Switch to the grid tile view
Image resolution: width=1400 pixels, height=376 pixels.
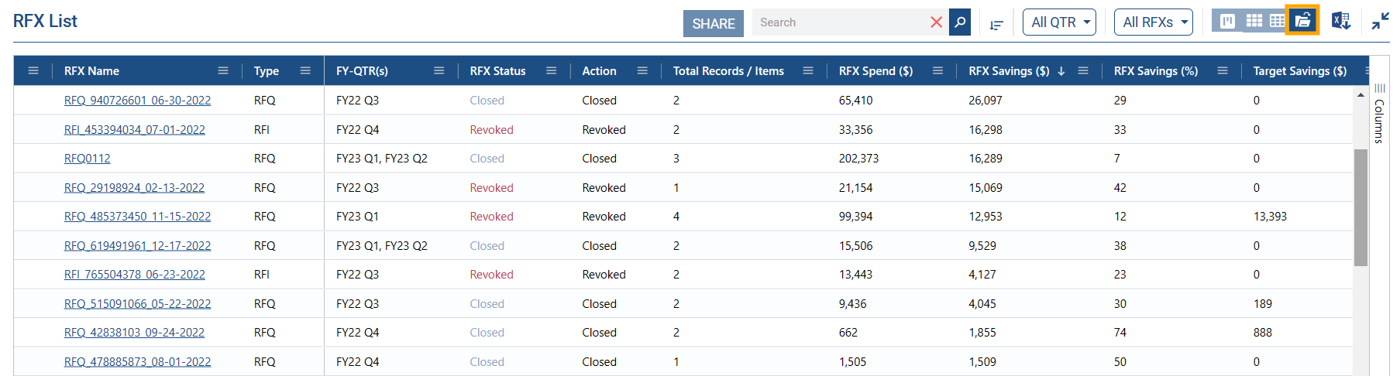[1254, 21]
